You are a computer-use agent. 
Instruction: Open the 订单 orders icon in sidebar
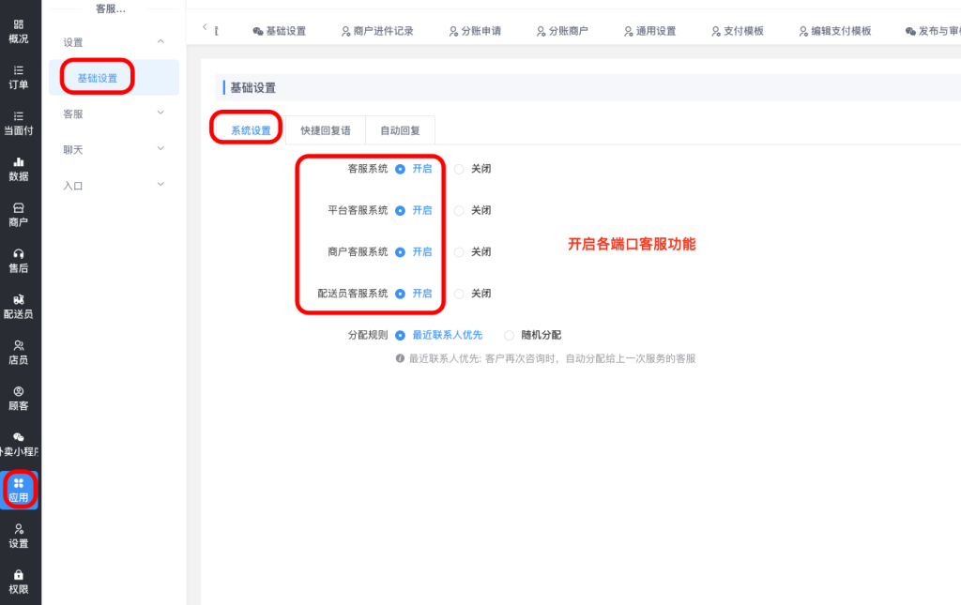(x=19, y=70)
